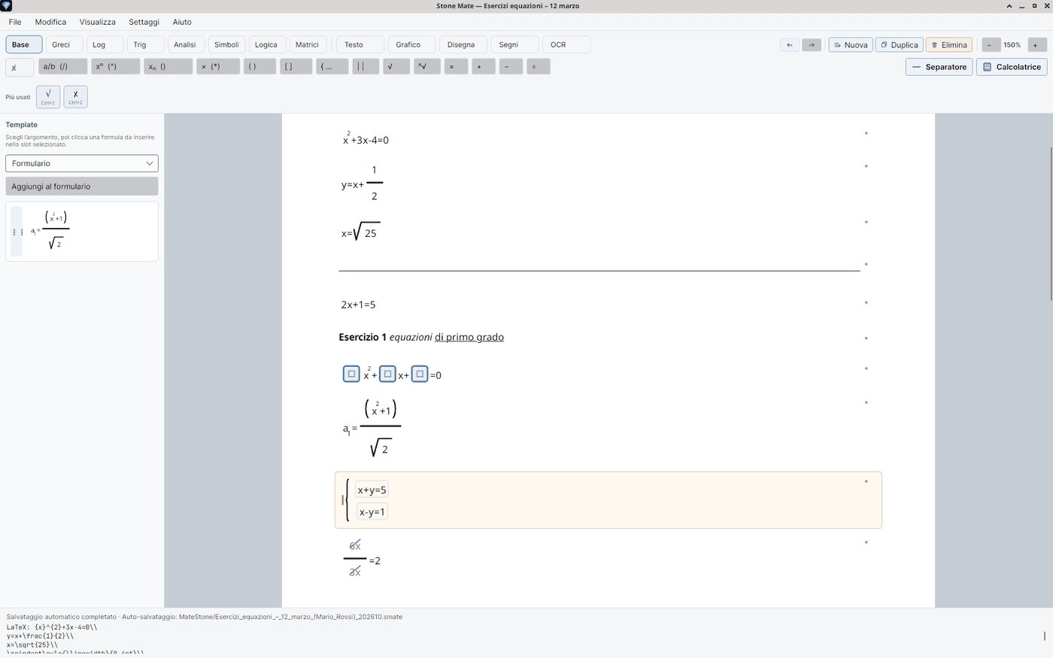Select the third empty placeholder before =0
The width and height of the screenshot is (1053, 658).
420,374
